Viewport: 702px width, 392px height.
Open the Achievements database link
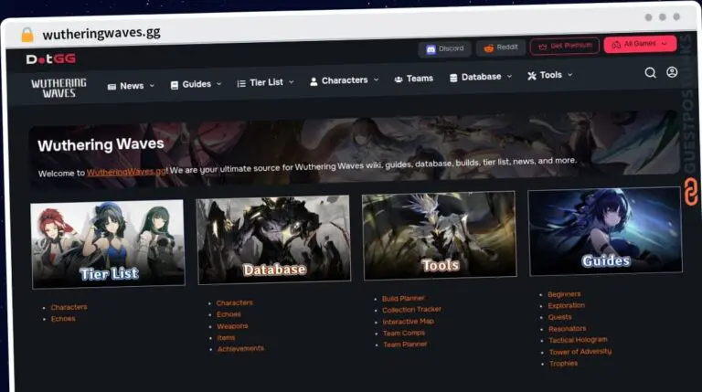[241, 348]
